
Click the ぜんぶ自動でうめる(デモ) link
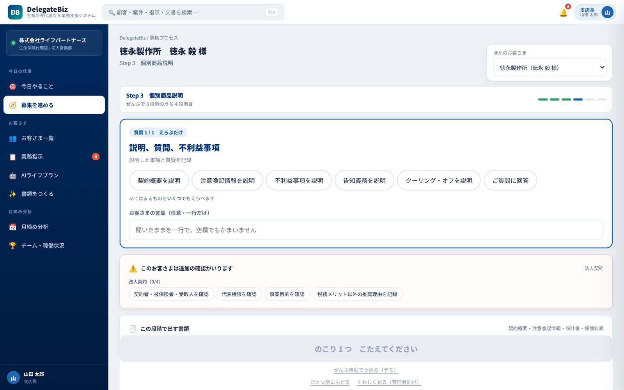point(366,370)
